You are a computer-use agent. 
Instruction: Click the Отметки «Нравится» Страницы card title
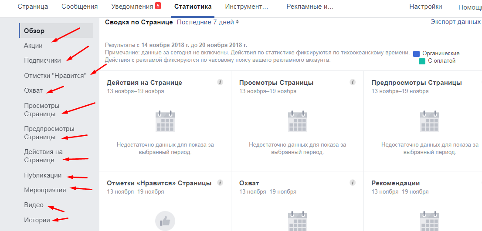tap(159, 183)
